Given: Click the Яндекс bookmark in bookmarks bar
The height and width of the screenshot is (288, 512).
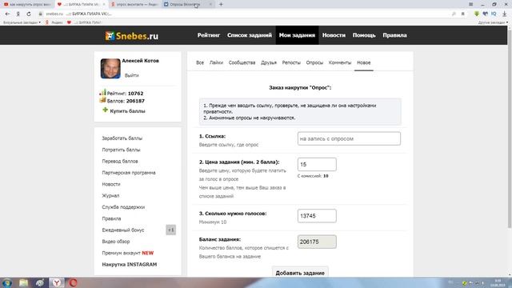Looking at the screenshot, I should [x=54, y=22].
